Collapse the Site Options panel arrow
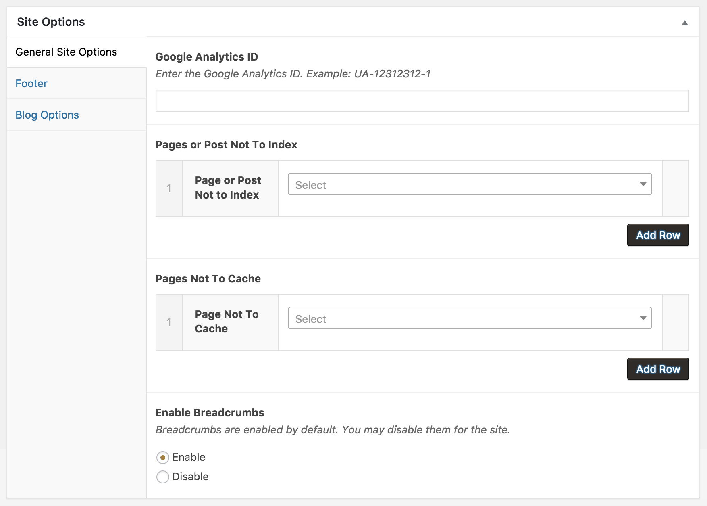 coord(684,23)
